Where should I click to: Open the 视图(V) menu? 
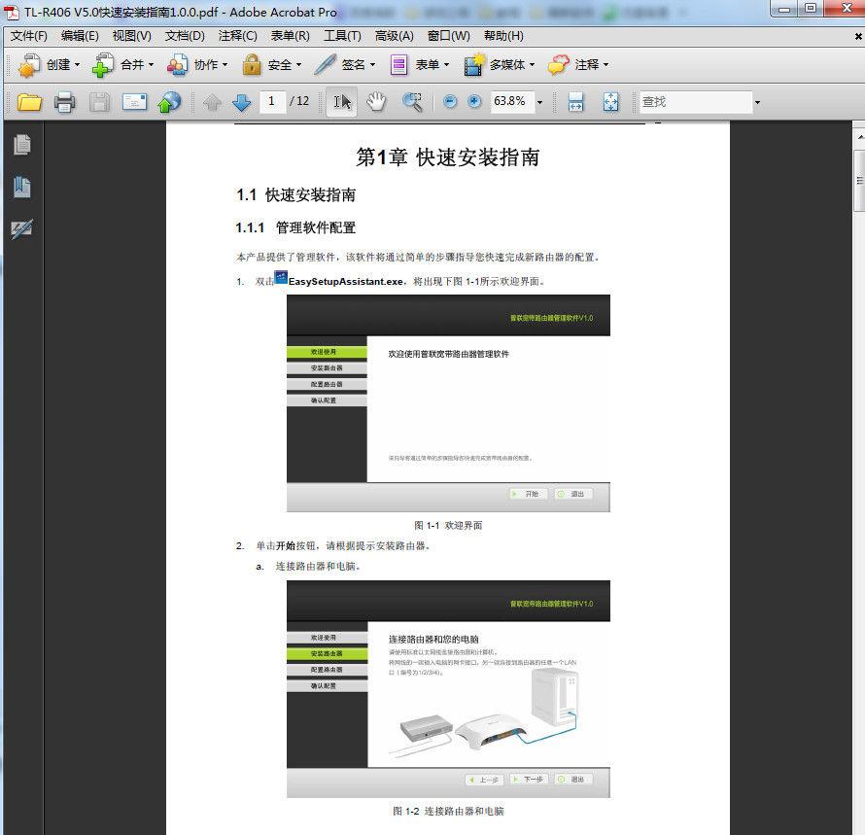132,36
